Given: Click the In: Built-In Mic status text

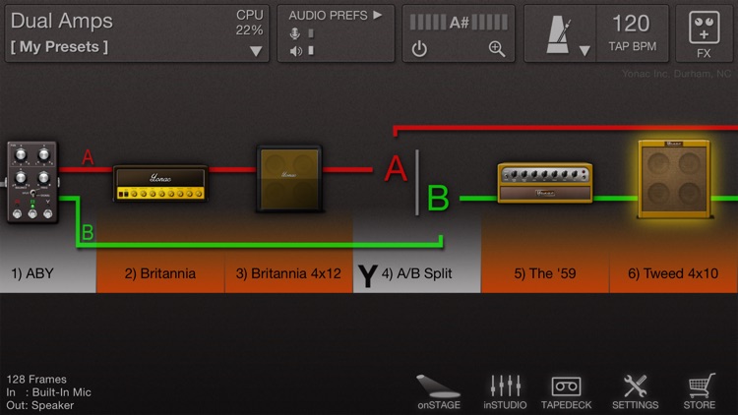Looking at the screenshot, I should 48,392.
